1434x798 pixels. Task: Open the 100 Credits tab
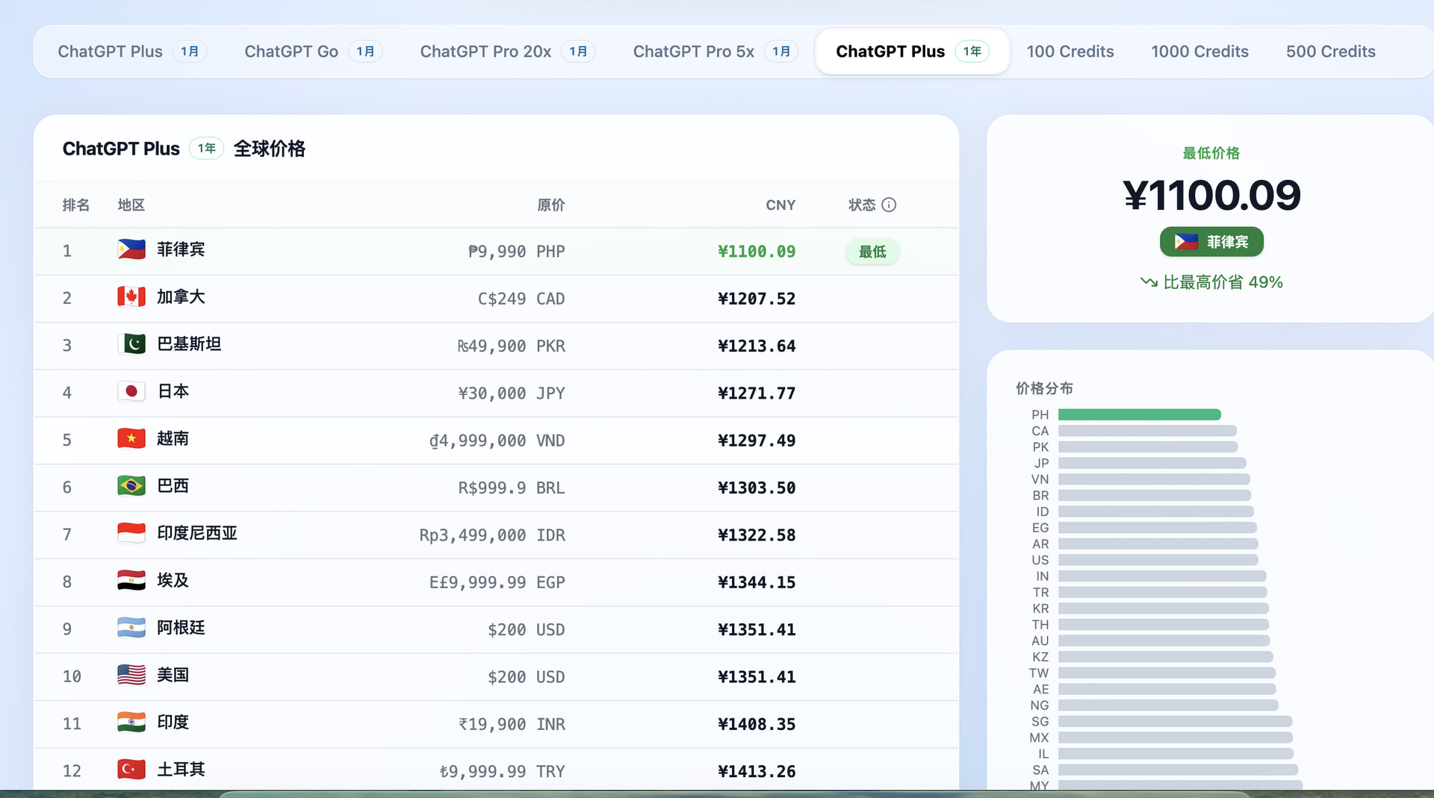point(1070,52)
